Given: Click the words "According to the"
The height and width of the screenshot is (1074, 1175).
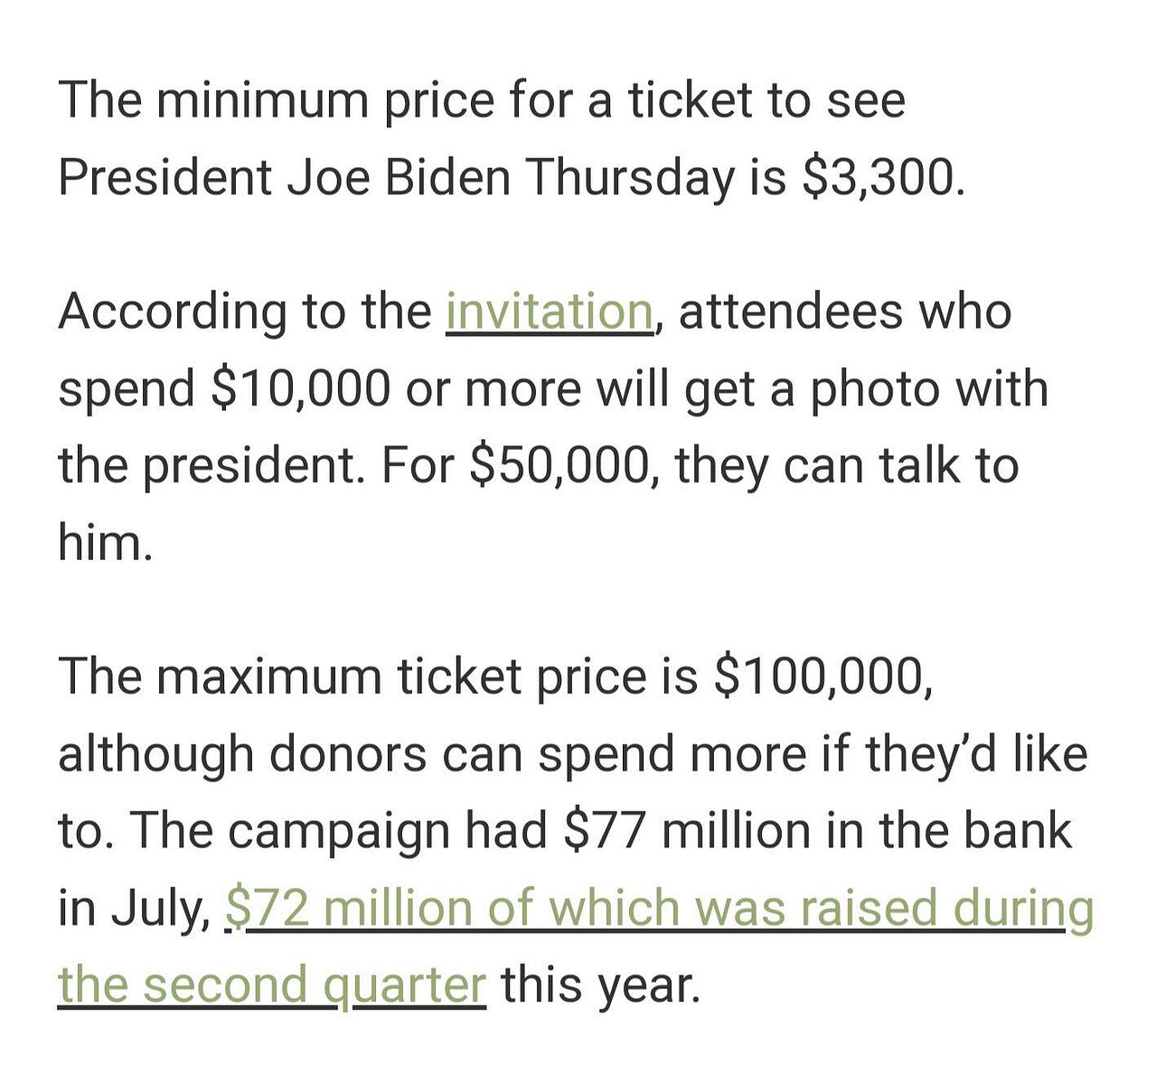Looking at the screenshot, I should [x=245, y=312].
